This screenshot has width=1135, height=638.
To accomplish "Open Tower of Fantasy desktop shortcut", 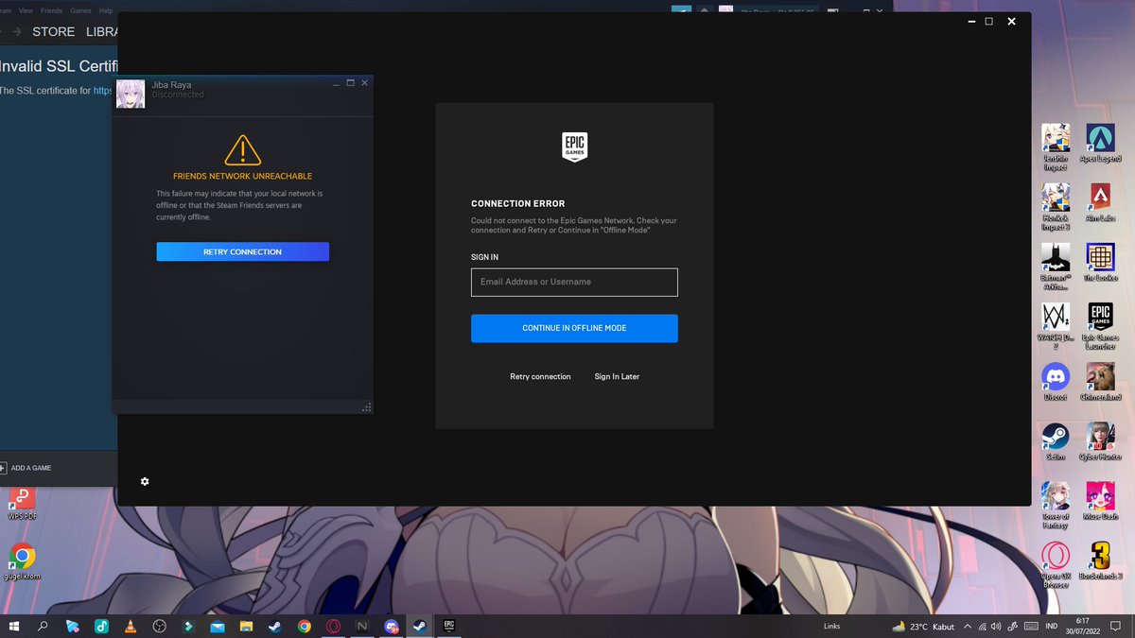I will 1056,505.
